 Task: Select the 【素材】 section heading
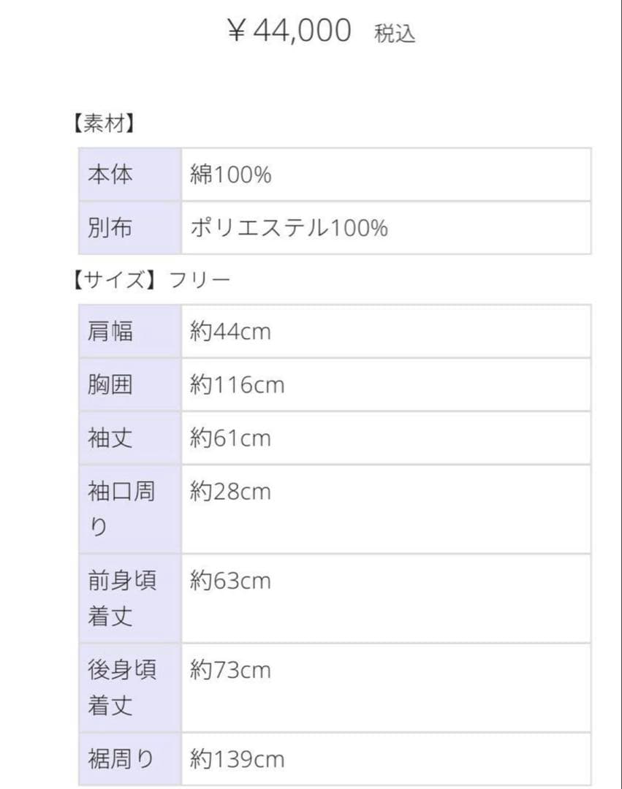pos(102,124)
